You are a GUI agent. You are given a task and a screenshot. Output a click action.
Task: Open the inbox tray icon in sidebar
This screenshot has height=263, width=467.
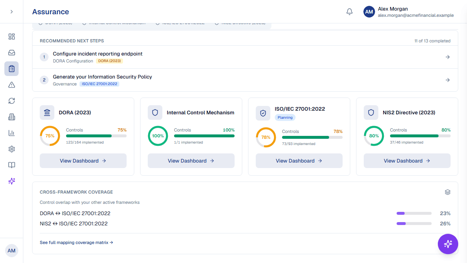point(12,53)
